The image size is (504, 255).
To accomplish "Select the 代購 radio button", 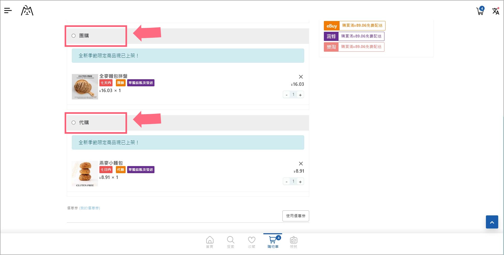I will click(x=74, y=123).
